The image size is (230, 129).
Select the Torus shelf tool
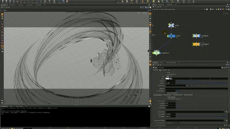(14, 1)
